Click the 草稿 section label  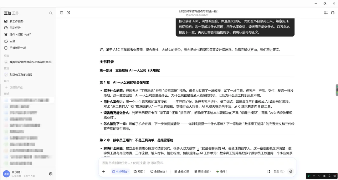(7, 56)
